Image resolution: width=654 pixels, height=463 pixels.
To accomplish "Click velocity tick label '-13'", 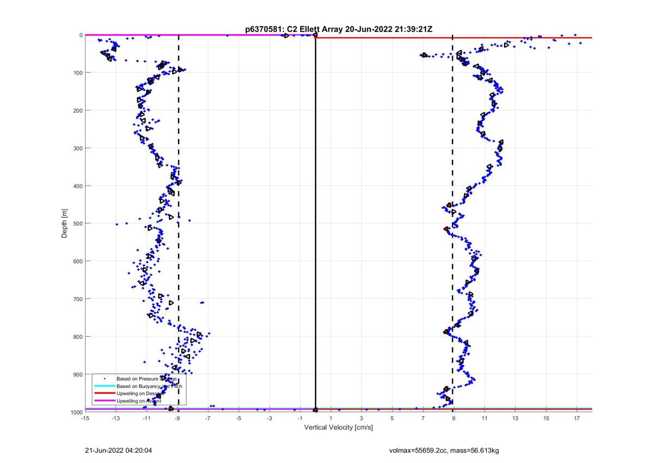I will 116,418.
